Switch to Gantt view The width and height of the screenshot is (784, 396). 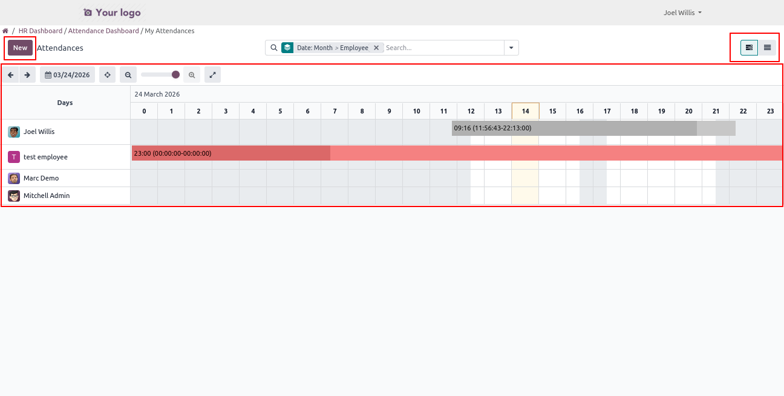pos(749,48)
